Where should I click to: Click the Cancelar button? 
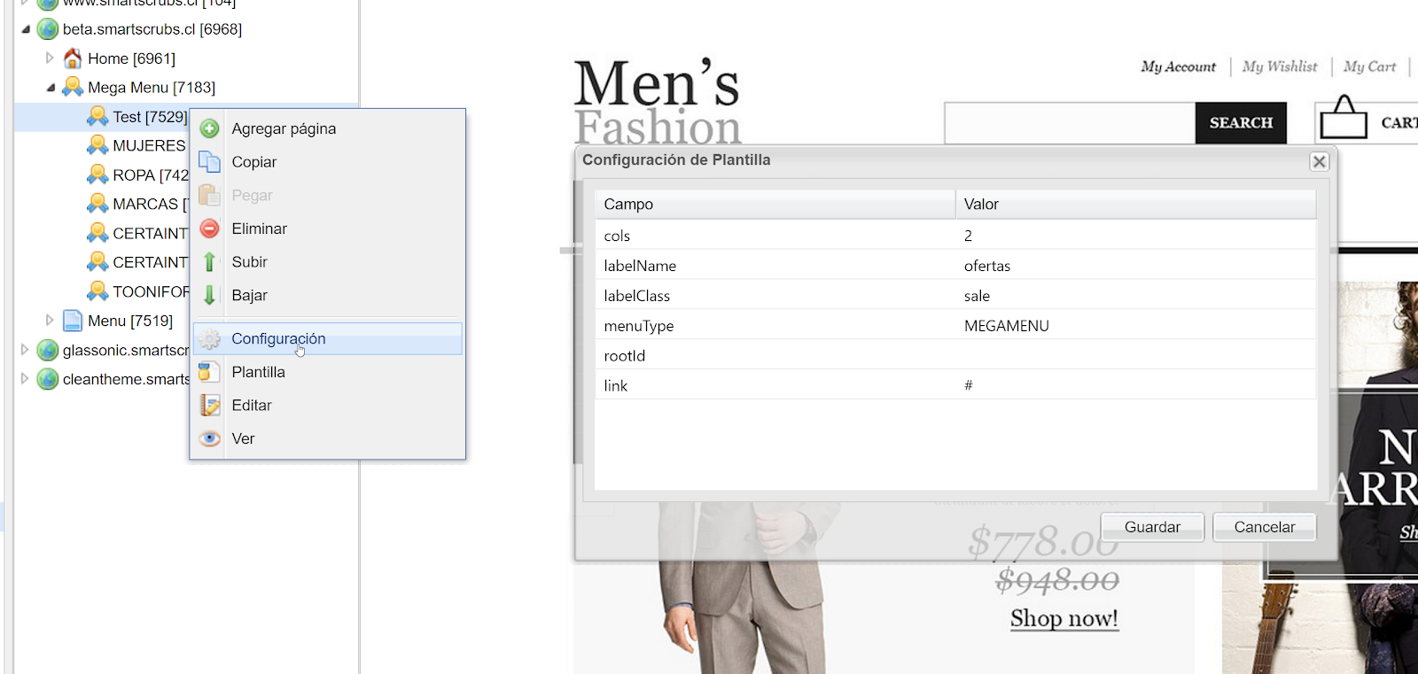(x=1265, y=527)
